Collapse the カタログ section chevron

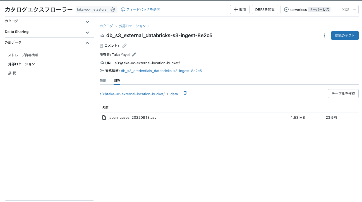87,21
